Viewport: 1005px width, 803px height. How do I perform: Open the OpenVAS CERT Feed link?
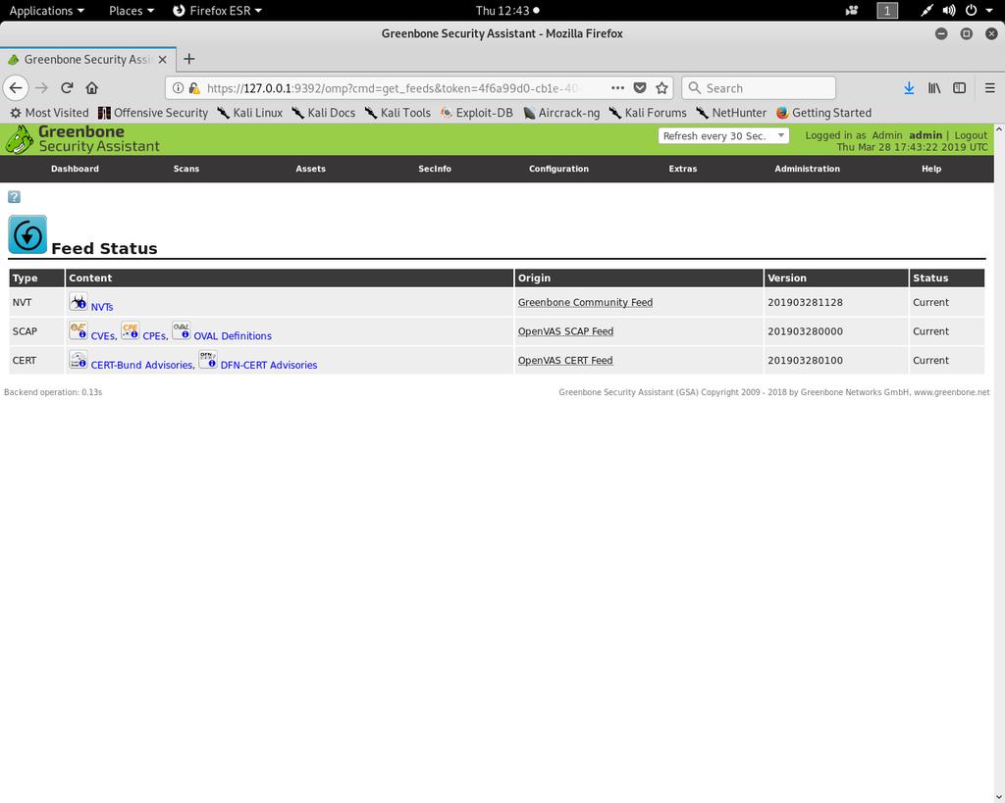[x=565, y=360]
